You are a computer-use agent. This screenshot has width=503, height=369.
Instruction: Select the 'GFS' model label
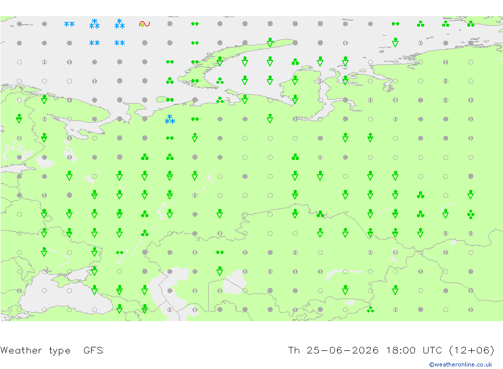tap(93, 350)
